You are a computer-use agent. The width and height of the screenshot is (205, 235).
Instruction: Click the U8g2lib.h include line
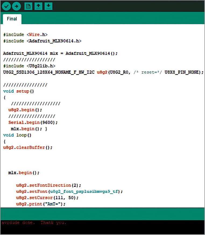[x=30, y=66]
